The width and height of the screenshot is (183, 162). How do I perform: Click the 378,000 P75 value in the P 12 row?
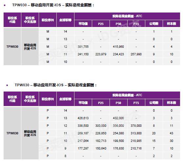coord(136,126)
